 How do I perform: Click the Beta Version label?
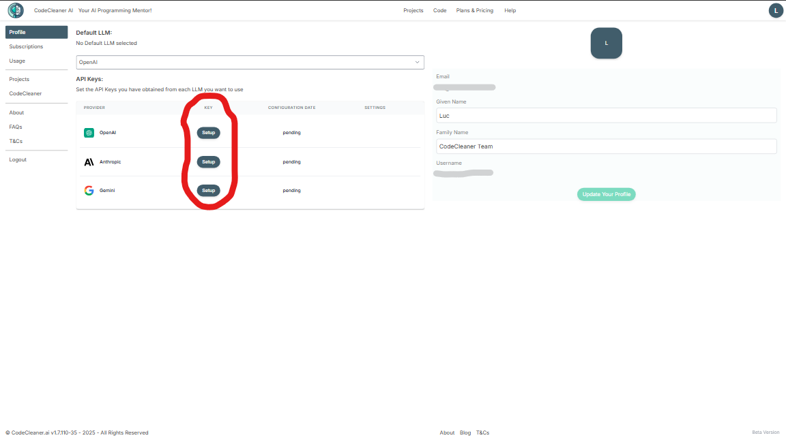point(766,432)
